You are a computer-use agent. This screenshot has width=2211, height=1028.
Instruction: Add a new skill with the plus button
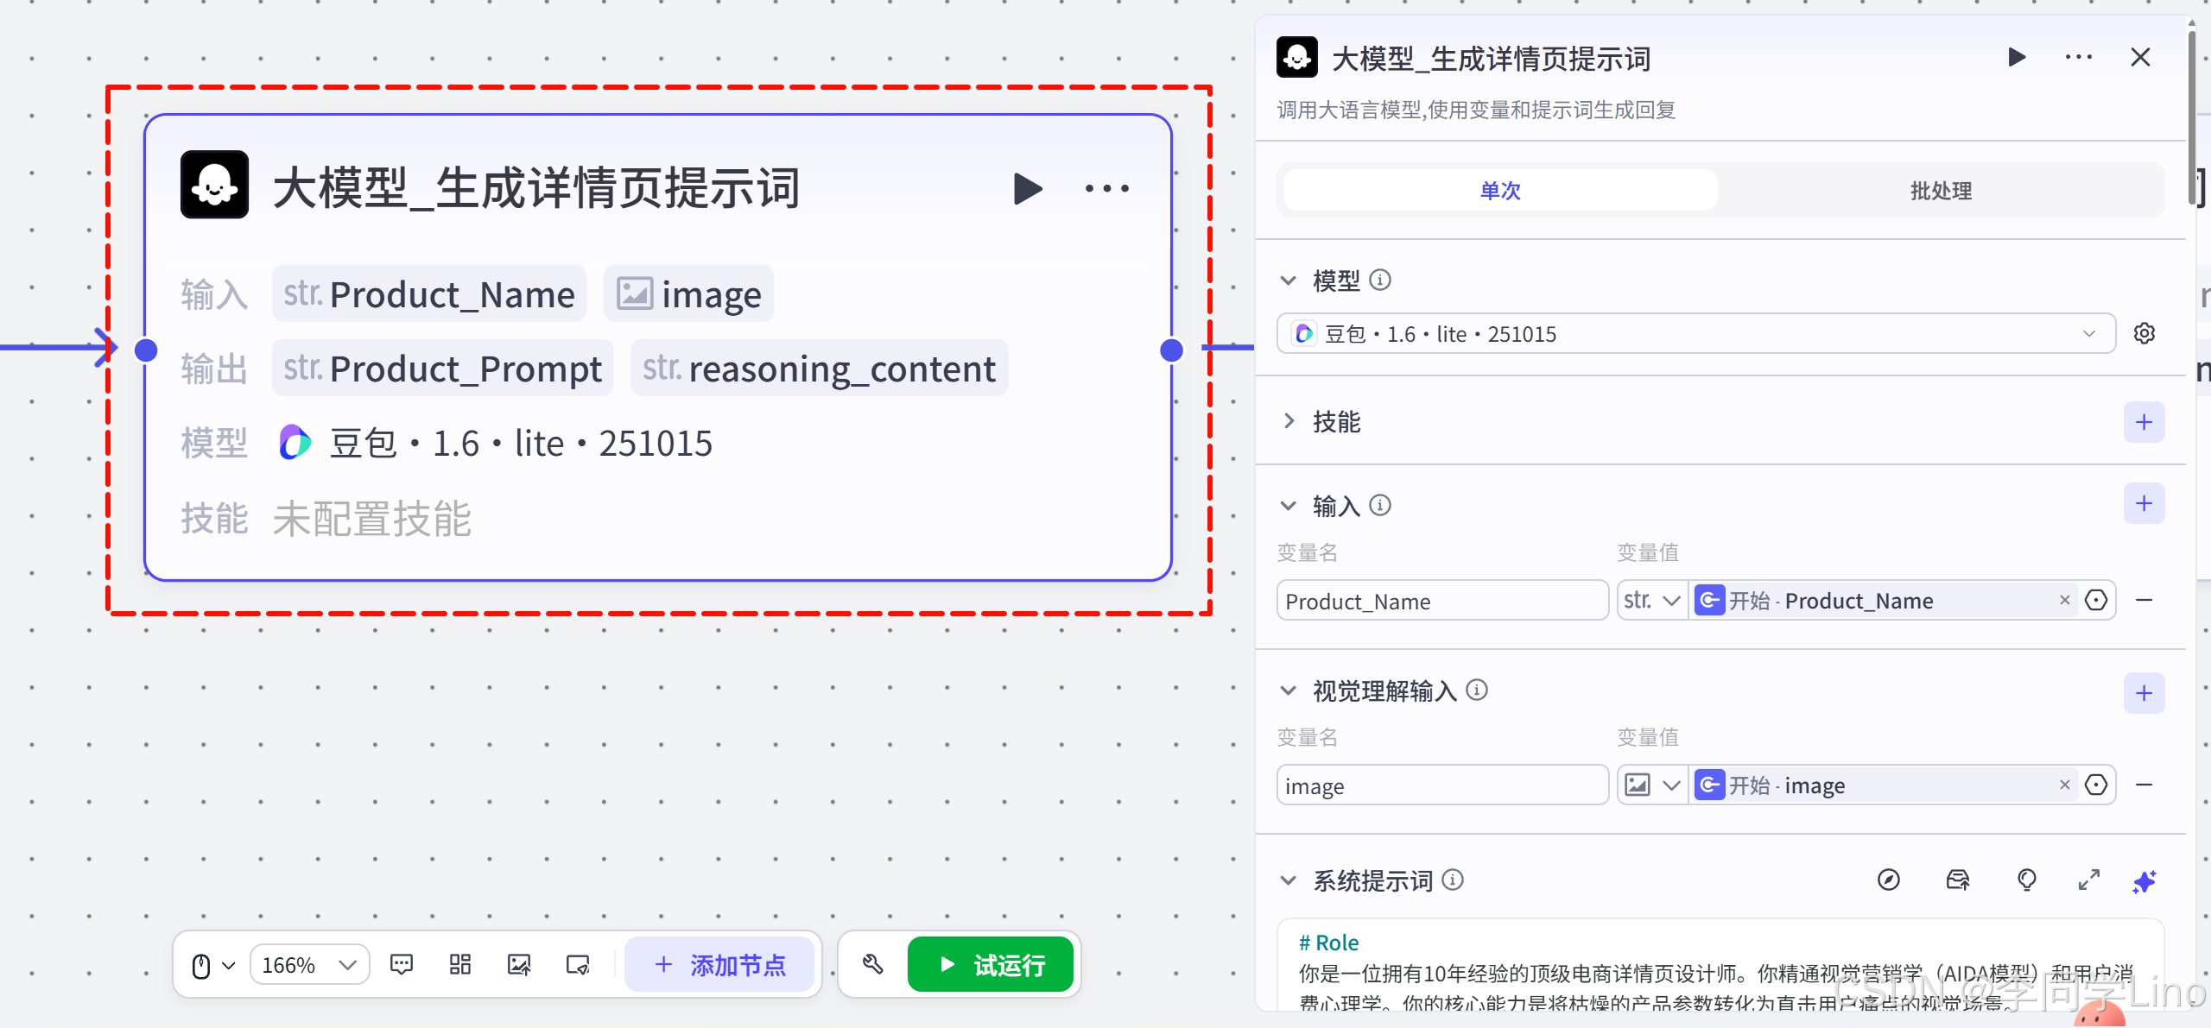click(x=2144, y=422)
